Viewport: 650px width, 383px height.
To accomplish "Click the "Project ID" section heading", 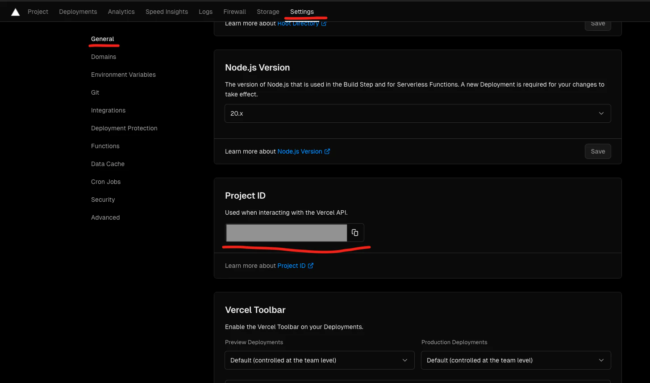I will (245, 196).
